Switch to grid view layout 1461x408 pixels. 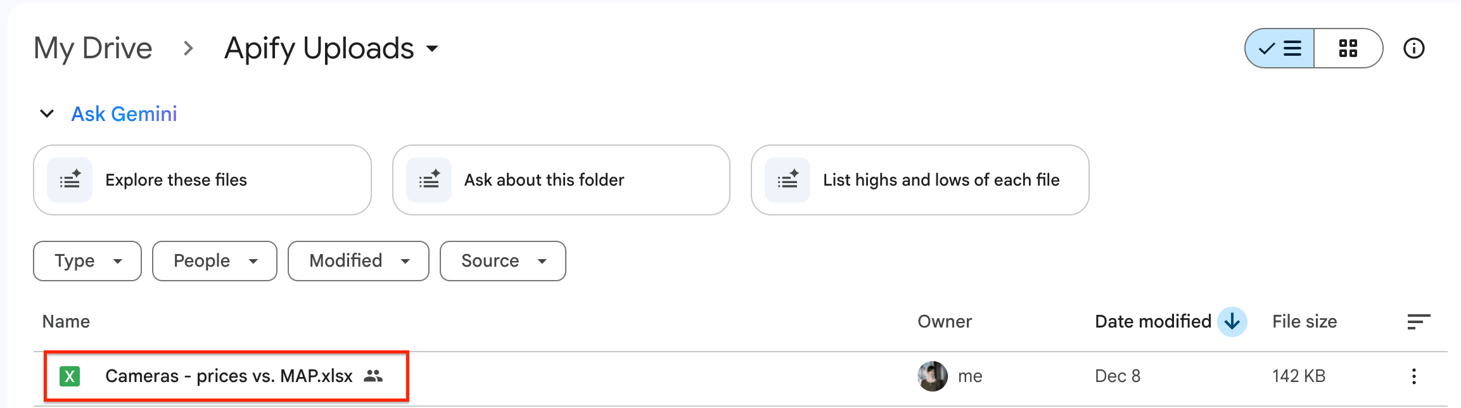point(1348,48)
